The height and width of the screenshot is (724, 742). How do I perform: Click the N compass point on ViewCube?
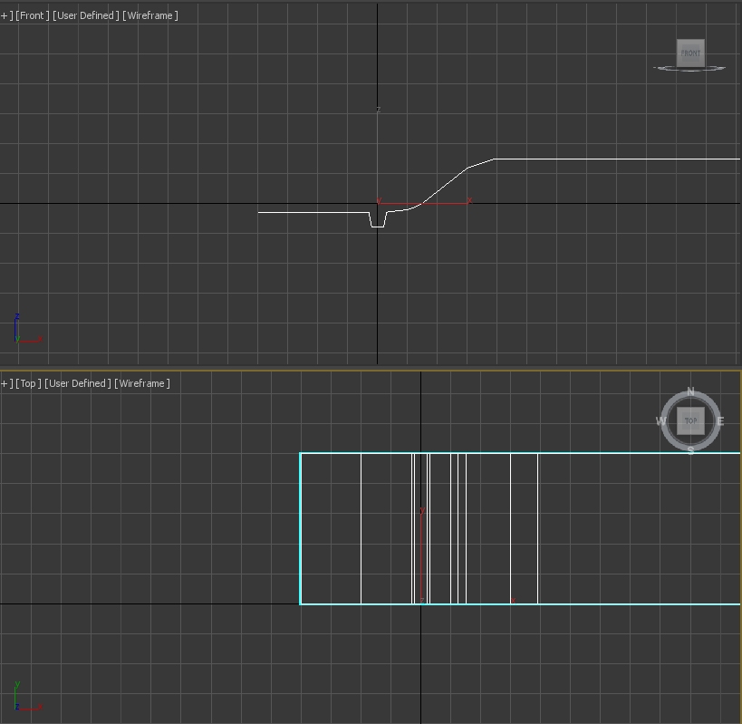point(690,391)
